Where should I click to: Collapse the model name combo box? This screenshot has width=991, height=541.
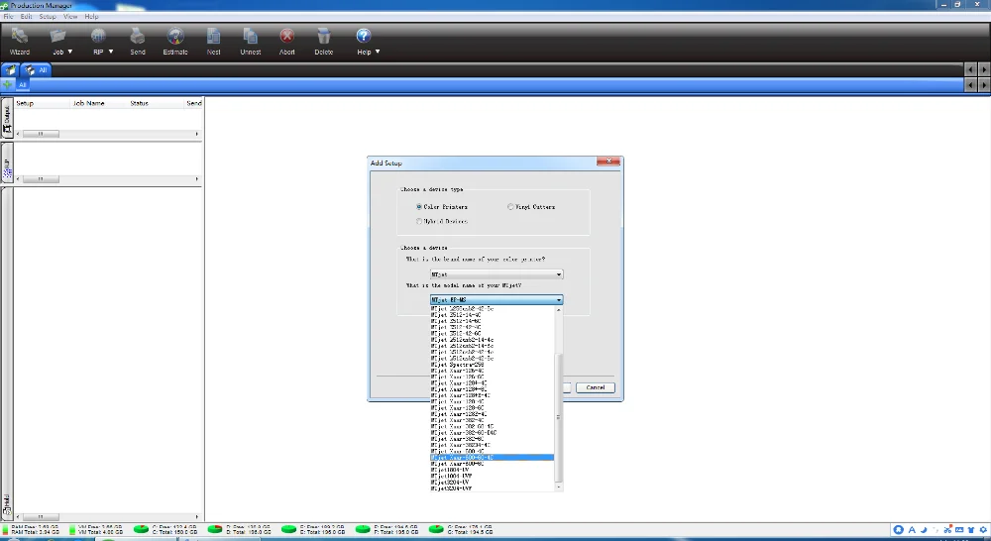pyautogui.click(x=559, y=299)
